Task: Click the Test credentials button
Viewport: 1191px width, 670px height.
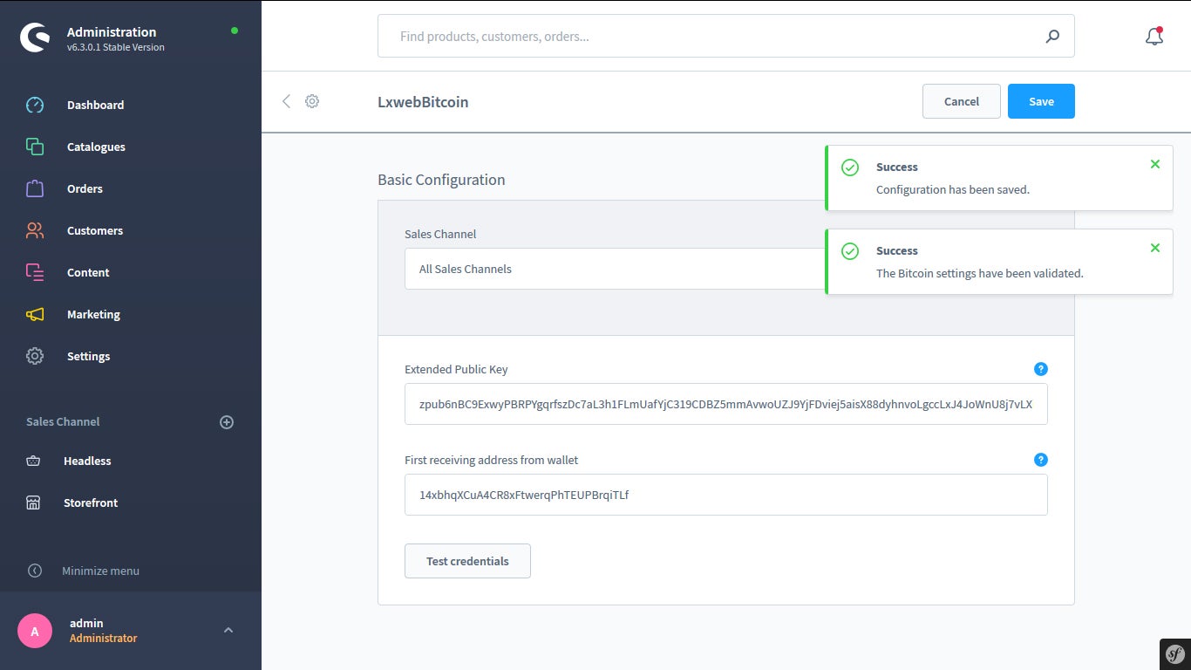Action: pos(467,561)
